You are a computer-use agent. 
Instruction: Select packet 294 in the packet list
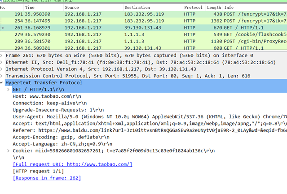click(144, 48)
